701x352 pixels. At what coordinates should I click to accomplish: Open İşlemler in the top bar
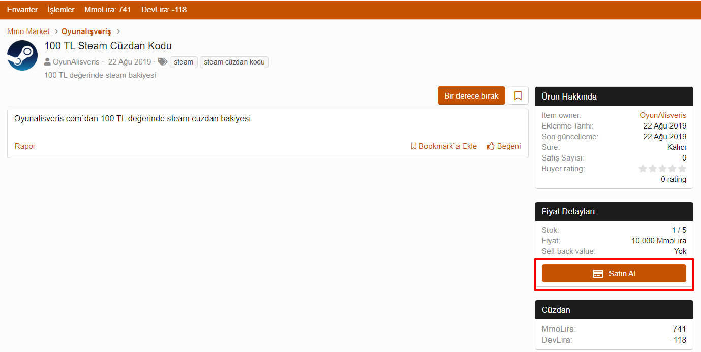click(x=61, y=10)
